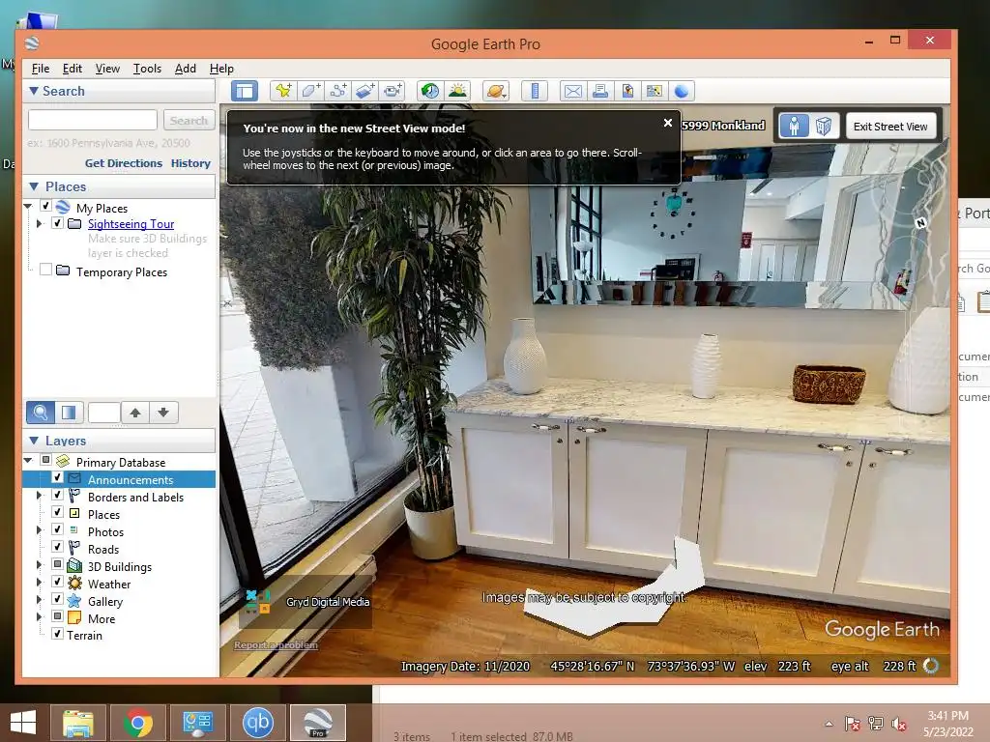Open the Help menu
Image resolution: width=990 pixels, height=742 pixels.
coord(221,69)
